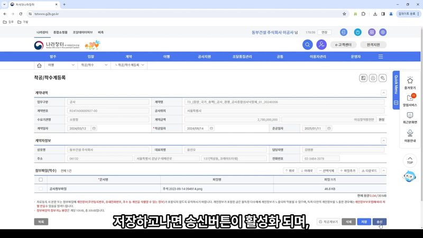Open the 계약 main menu
Screen dimensions: 423x238
pyautogui.click(x=128, y=57)
